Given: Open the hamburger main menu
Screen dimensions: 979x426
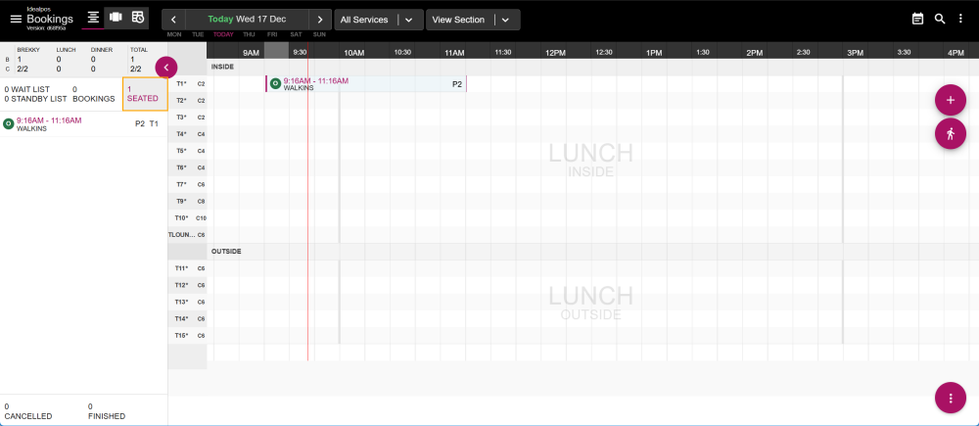Looking at the screenshot, I should 15,19.
